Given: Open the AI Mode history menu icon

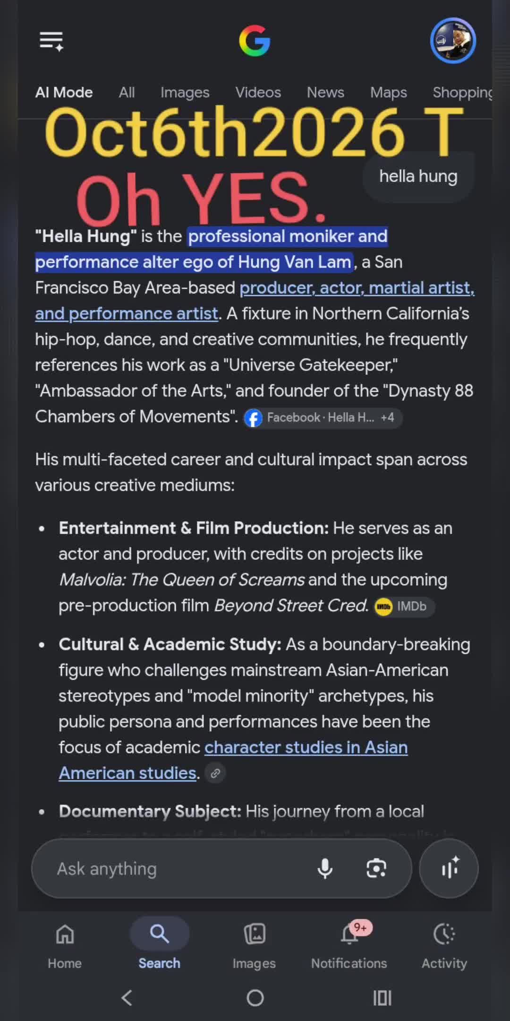Looking at the screenshot, I should tap(51, 41).
